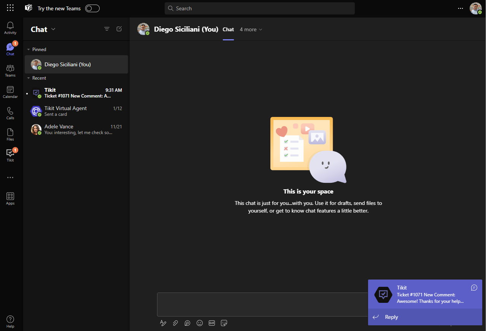Open the Tikit Virtual Agent conversation
The image size is (486, 331).
[x=76, y=111]
